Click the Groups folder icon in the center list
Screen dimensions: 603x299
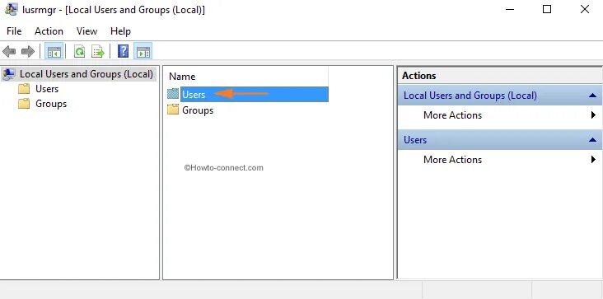point(174,110)
